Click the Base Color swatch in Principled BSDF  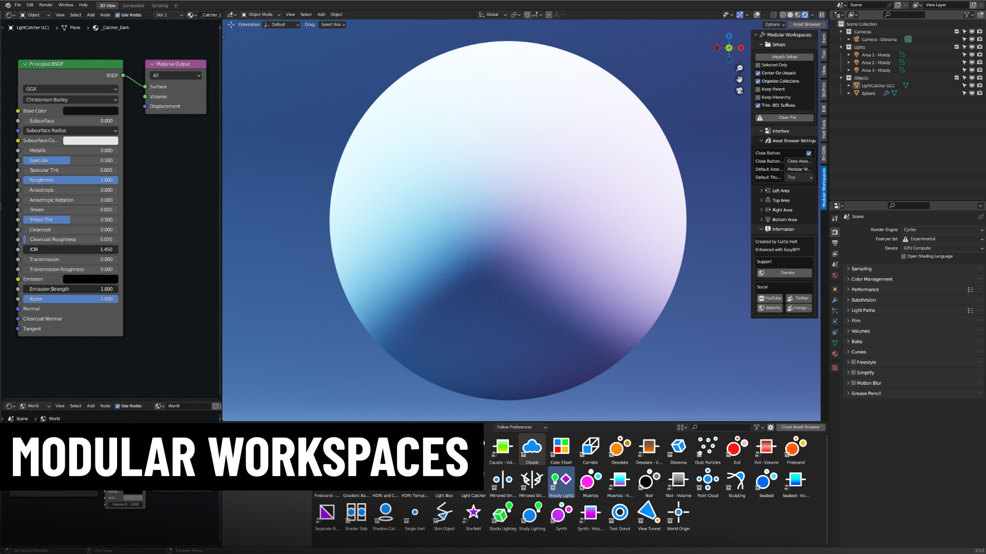point(90,110)
